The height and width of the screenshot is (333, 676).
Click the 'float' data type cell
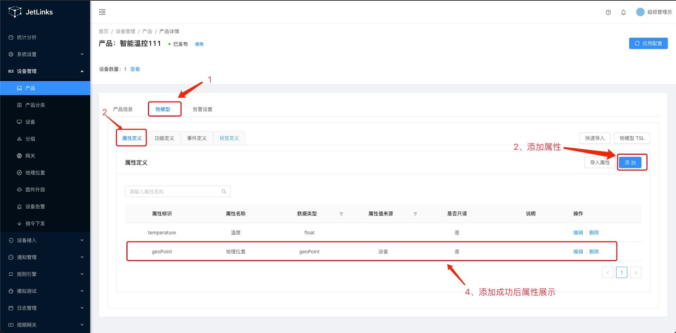point(309,233)
